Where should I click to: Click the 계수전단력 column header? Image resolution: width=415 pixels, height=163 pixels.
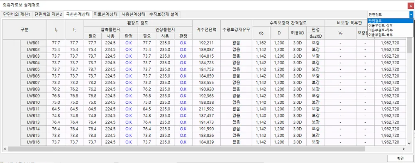point(206,29)
